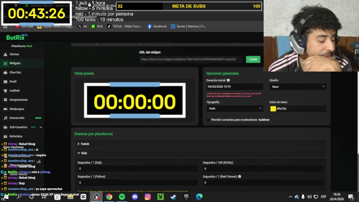This screenshot has height=202, width=359.
Task: Show hidden system tray icons
Action: pos(291,197)
